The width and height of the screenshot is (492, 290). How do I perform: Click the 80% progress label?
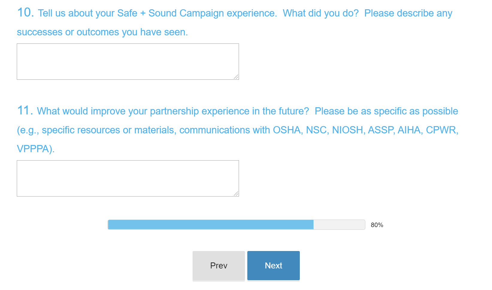[377, 225]
